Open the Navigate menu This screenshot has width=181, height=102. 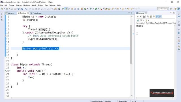click(27, 5)
